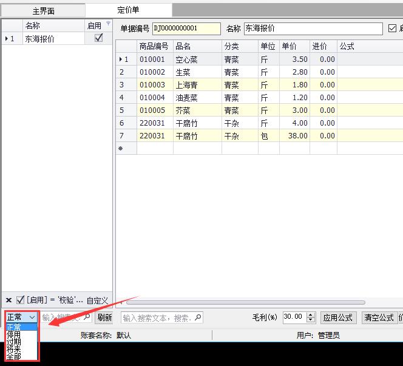
Task: Click the 进价 column header
Action: [x=323, y=47]
